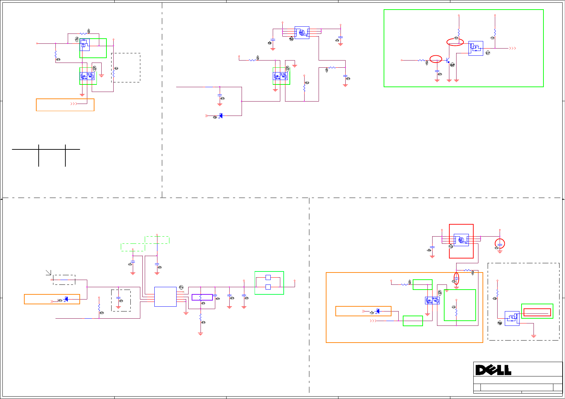The width and height of the screenshot is (565, 399).
Task: Select the NPN transistor in the top-right circuit
Action: (448, 61)
